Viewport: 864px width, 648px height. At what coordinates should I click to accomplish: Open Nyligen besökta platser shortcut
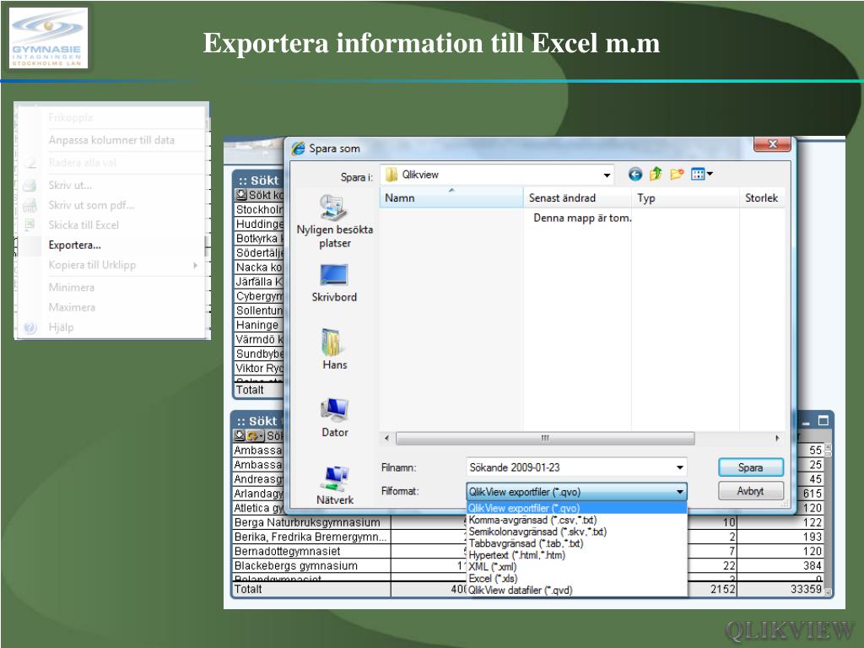334,222
